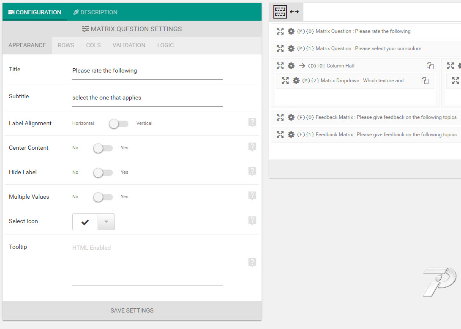
Task: Switch to the Configuration tab
Action: tap(35, 12)
